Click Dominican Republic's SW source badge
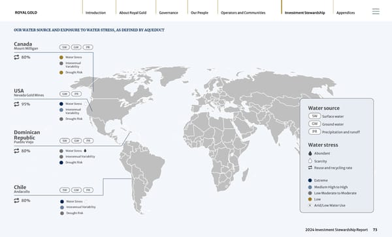Screen dimensions: 392x237 pyautogui.click(x=65, y=141)
